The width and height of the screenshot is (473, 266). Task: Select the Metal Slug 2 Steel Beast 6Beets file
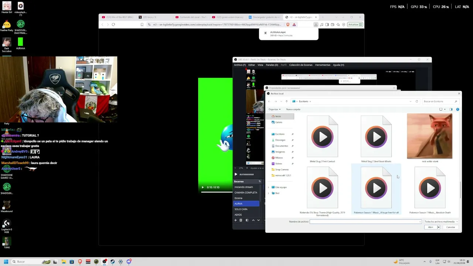tap(376, 139)
